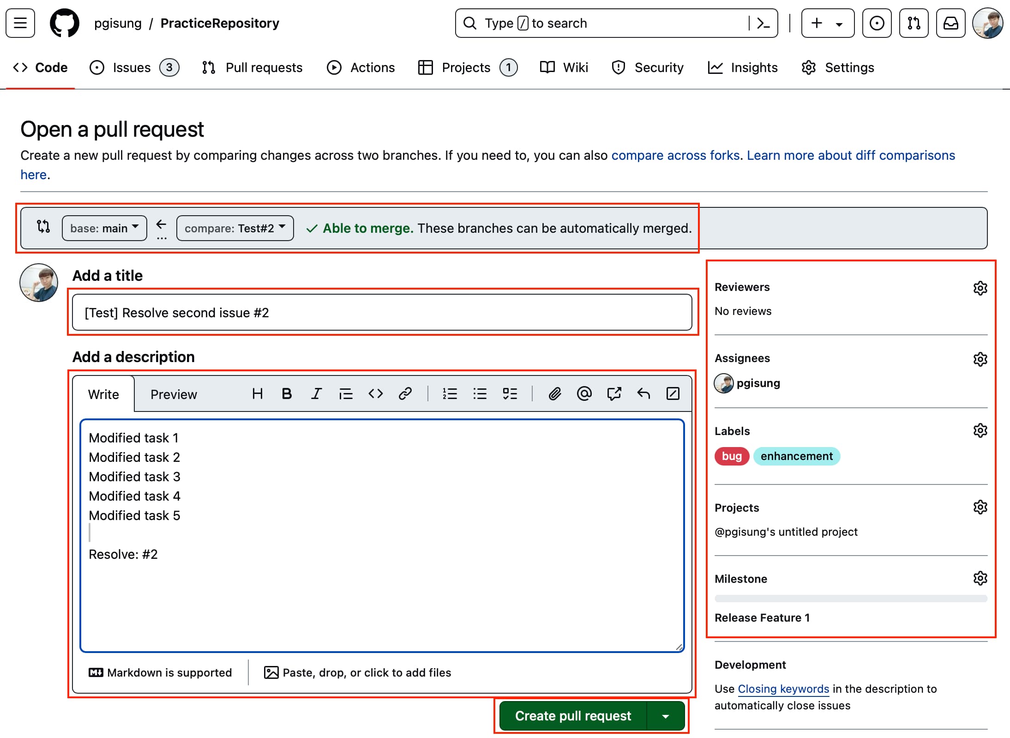
Task: Open the issues shortcut icon in header
Action: (x=877, y=23)
